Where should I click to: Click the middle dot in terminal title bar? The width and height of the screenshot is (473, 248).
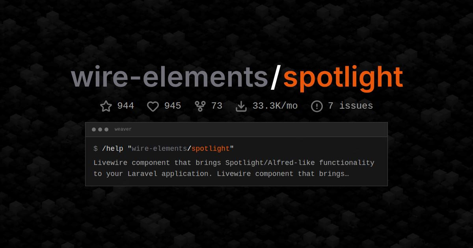tap(100, 130)
